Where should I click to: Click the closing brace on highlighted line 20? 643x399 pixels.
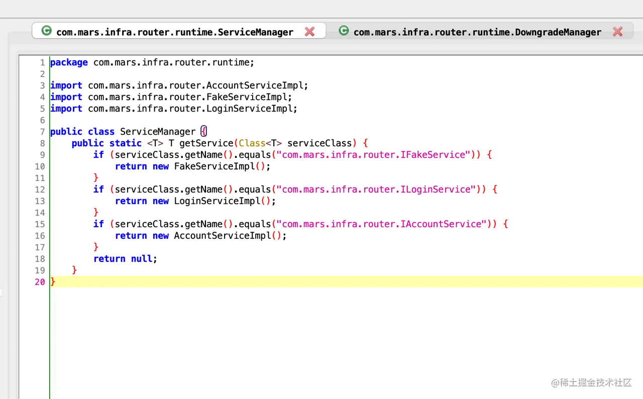53,282
